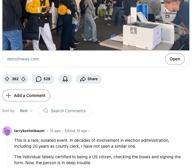192x168 pixels.
Task: Click the Open button on link card
Action: coord(175,59)
